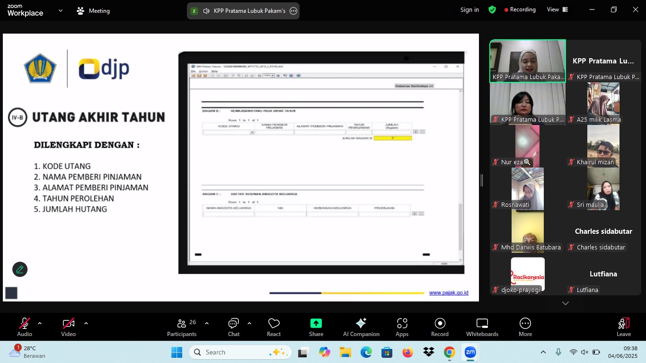646x363 pixels.
Task: Click the green Share screen button
Action: click(x=316, y=328)
